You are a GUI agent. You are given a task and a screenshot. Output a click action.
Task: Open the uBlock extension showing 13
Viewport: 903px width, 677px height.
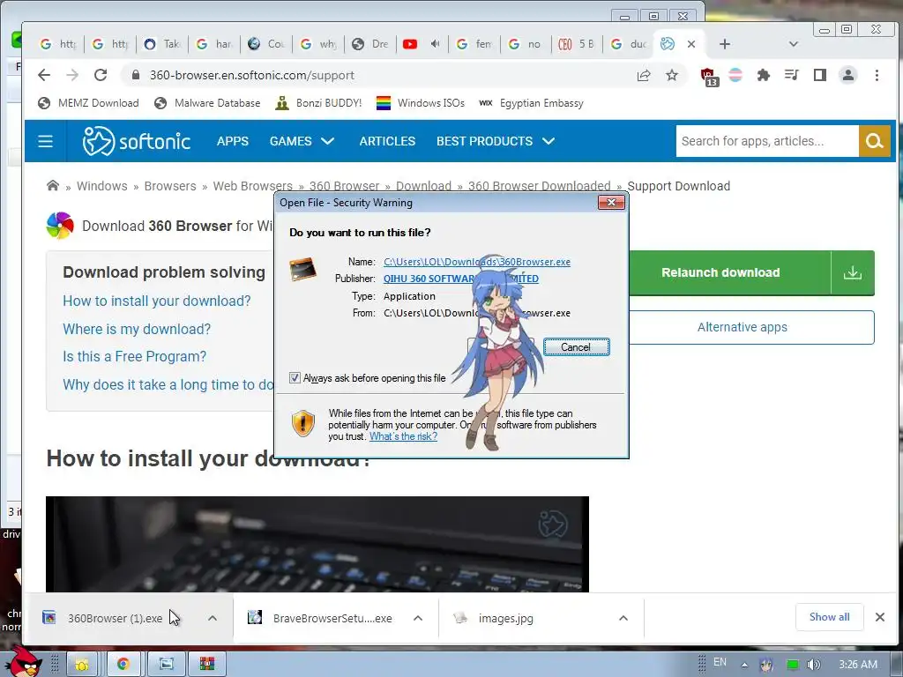pos(708,76)
